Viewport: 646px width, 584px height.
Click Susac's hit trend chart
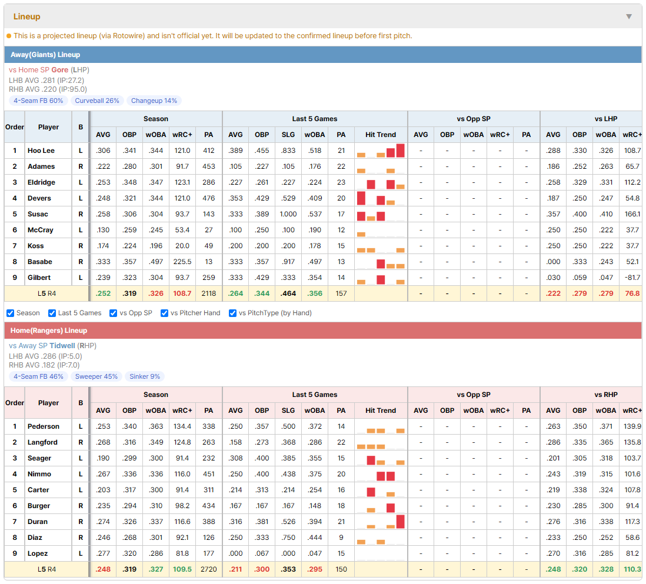click(x=381, y=214)
